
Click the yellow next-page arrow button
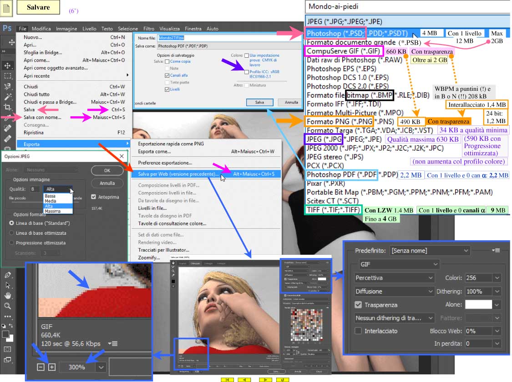pyautogui.click(x=265, y=380)
